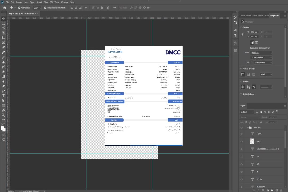Hide the Layer 2 text layer
288x192 pixels.
coord(242,134)
